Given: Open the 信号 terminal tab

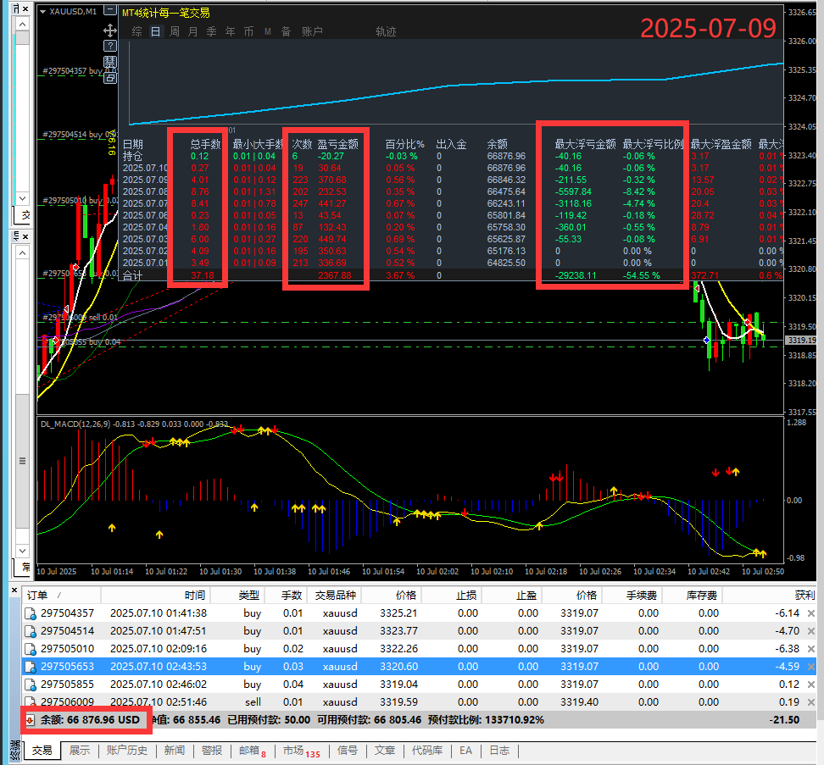Looking at the screenshot, I should (348, 751).
